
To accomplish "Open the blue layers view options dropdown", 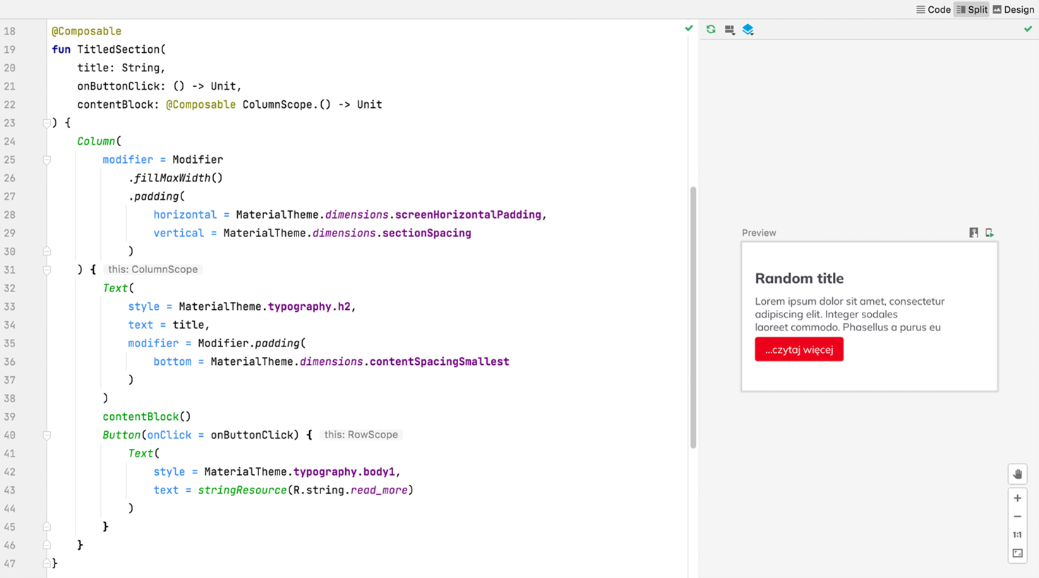I will (748, 30).
